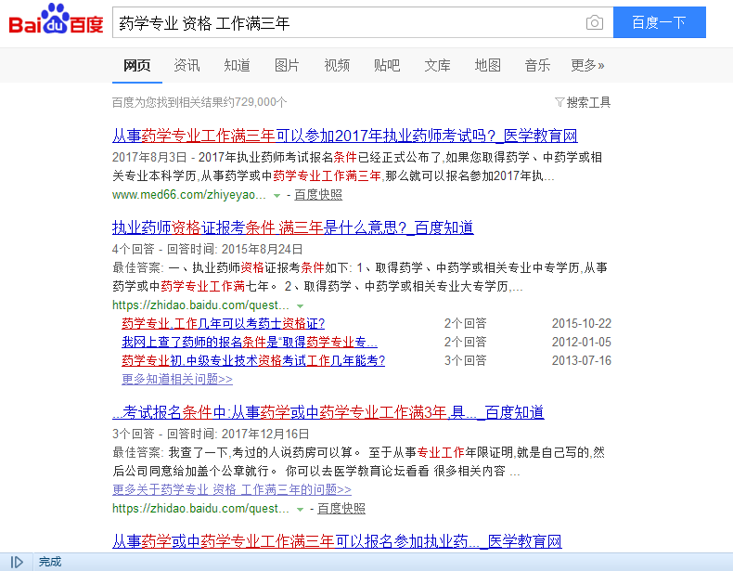Go to the 贴吧 tab
The width and height of the screenshot is (733, 571).
387,66
